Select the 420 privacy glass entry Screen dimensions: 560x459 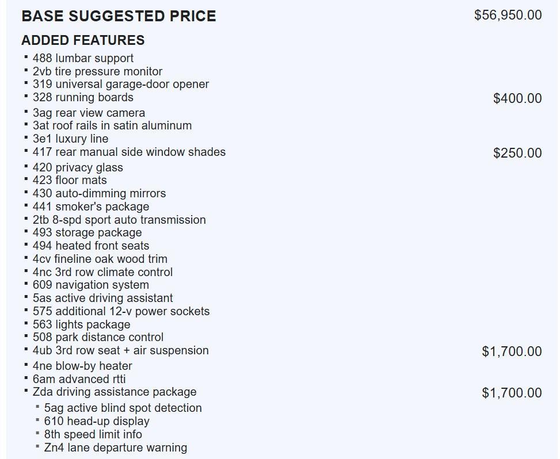pos(78,167)
